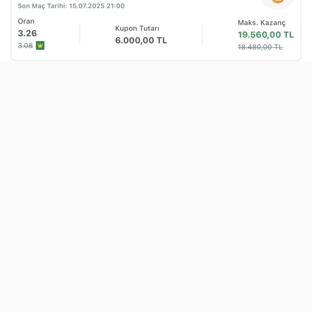Tap blank card space under Kupon Tutarı amount

coord(141,53)
